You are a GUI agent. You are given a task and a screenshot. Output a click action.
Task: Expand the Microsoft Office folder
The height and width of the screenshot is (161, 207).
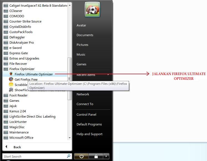19,138
